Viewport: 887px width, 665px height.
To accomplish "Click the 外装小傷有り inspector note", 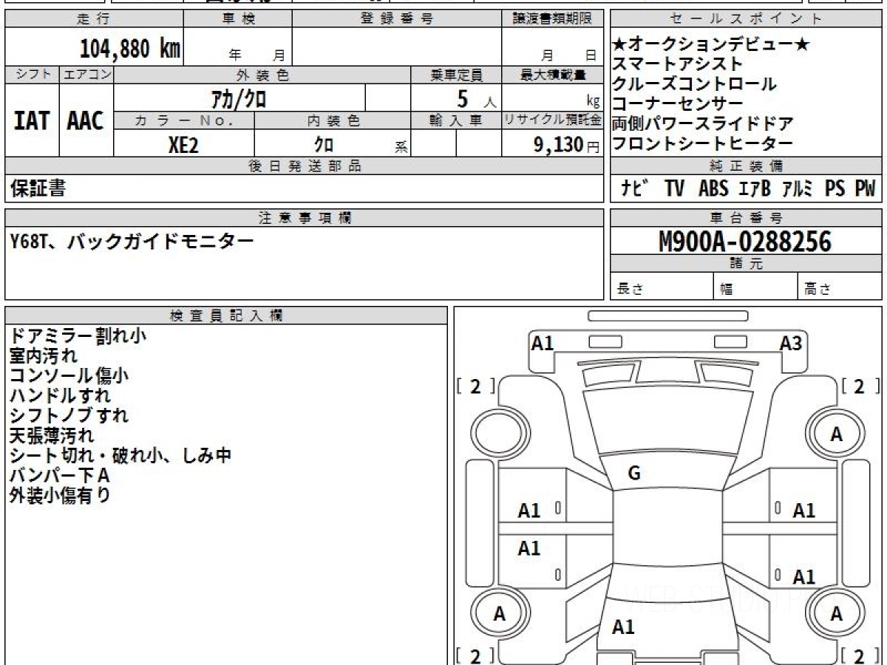I will tap(60, 496).
